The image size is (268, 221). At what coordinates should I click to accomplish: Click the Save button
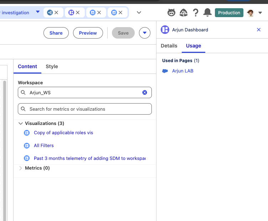pyautogui.click(x=123, y=33)
